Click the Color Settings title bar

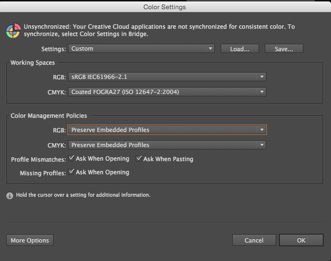[165, 7]
